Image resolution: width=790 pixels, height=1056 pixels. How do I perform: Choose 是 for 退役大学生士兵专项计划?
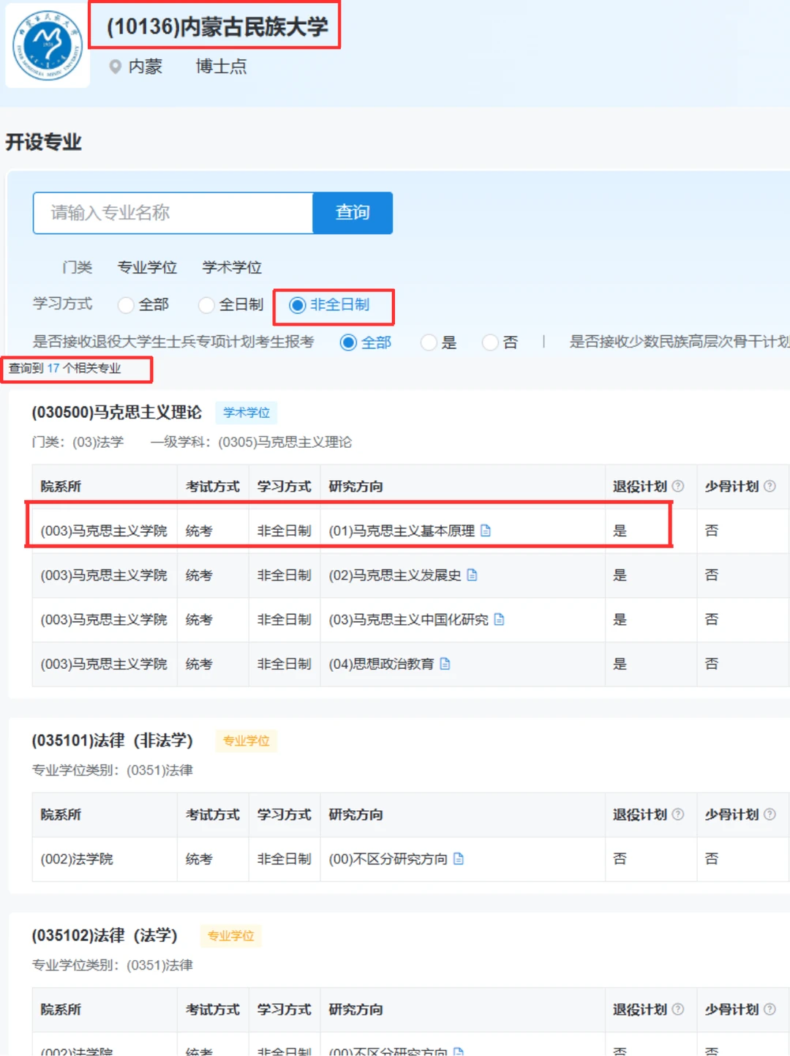pyautogui.click(x=429, y=342)
